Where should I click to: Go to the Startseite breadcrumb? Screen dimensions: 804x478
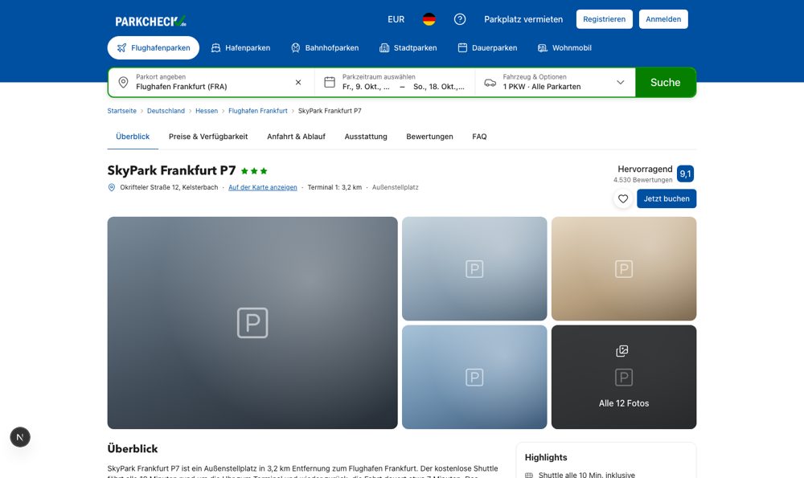(122, 111)
